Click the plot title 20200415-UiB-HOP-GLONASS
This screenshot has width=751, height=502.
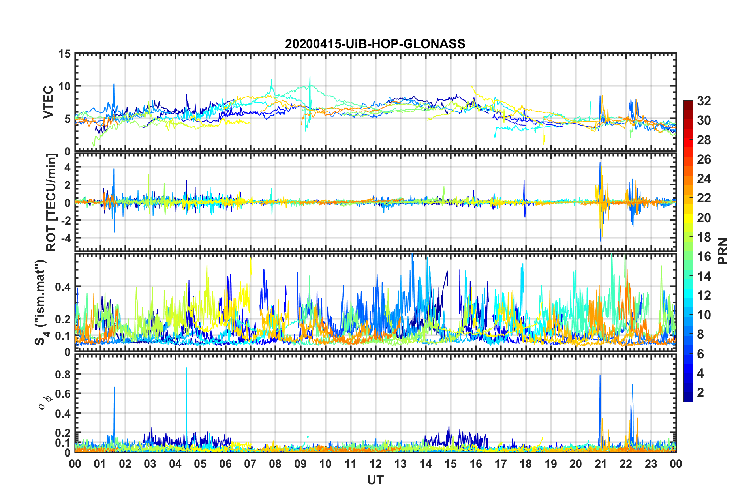coord(375,43)
